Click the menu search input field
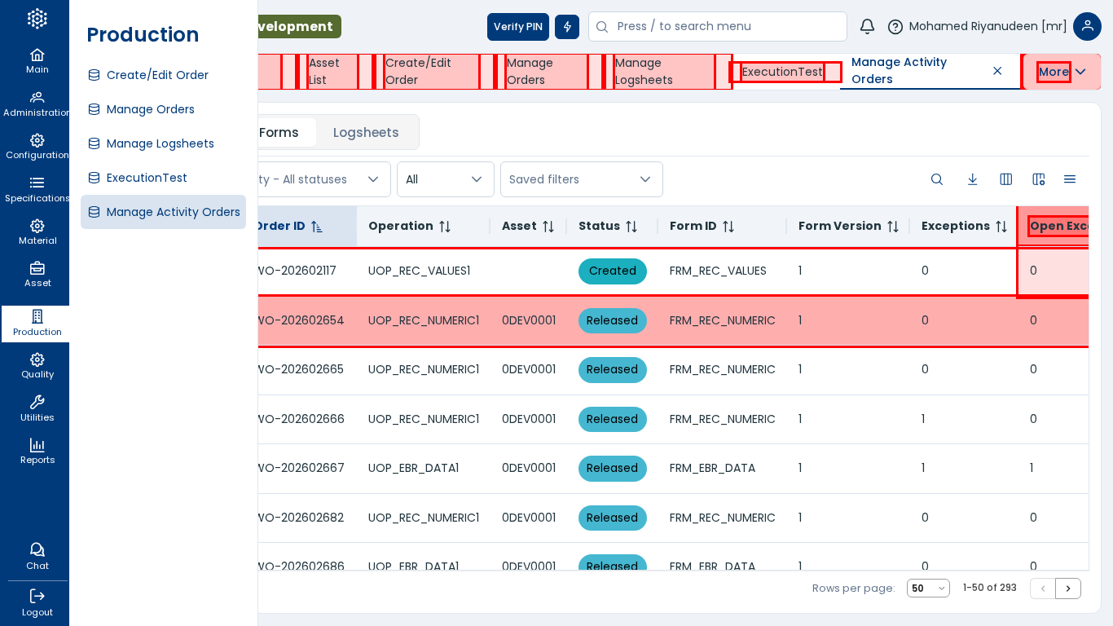This screenshot has height=626, width=1113. click(x=725, y=27)
